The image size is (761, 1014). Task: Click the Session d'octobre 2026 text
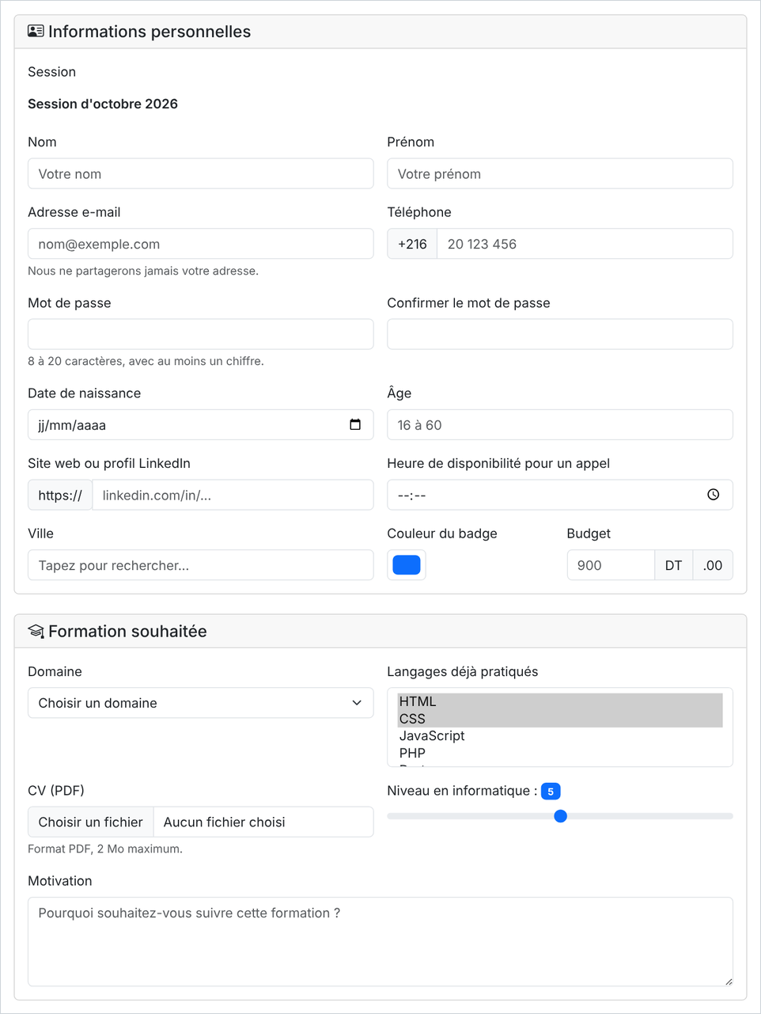point(103,104)
